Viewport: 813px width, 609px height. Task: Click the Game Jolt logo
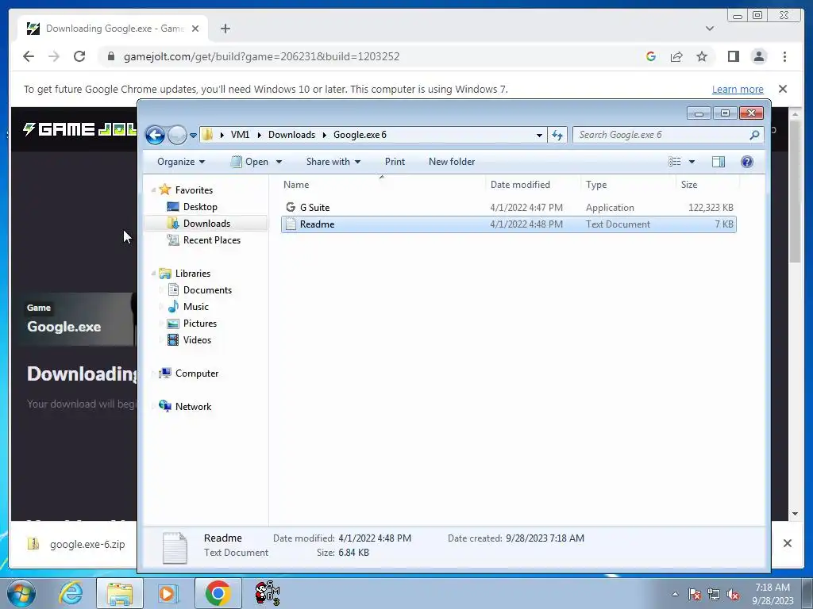click(x=79, y=129)
